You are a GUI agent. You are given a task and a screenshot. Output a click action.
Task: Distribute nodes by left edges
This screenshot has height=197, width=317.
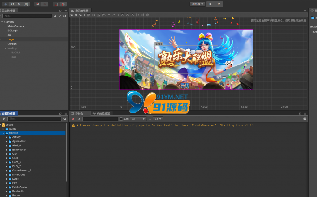coord(138,15)
